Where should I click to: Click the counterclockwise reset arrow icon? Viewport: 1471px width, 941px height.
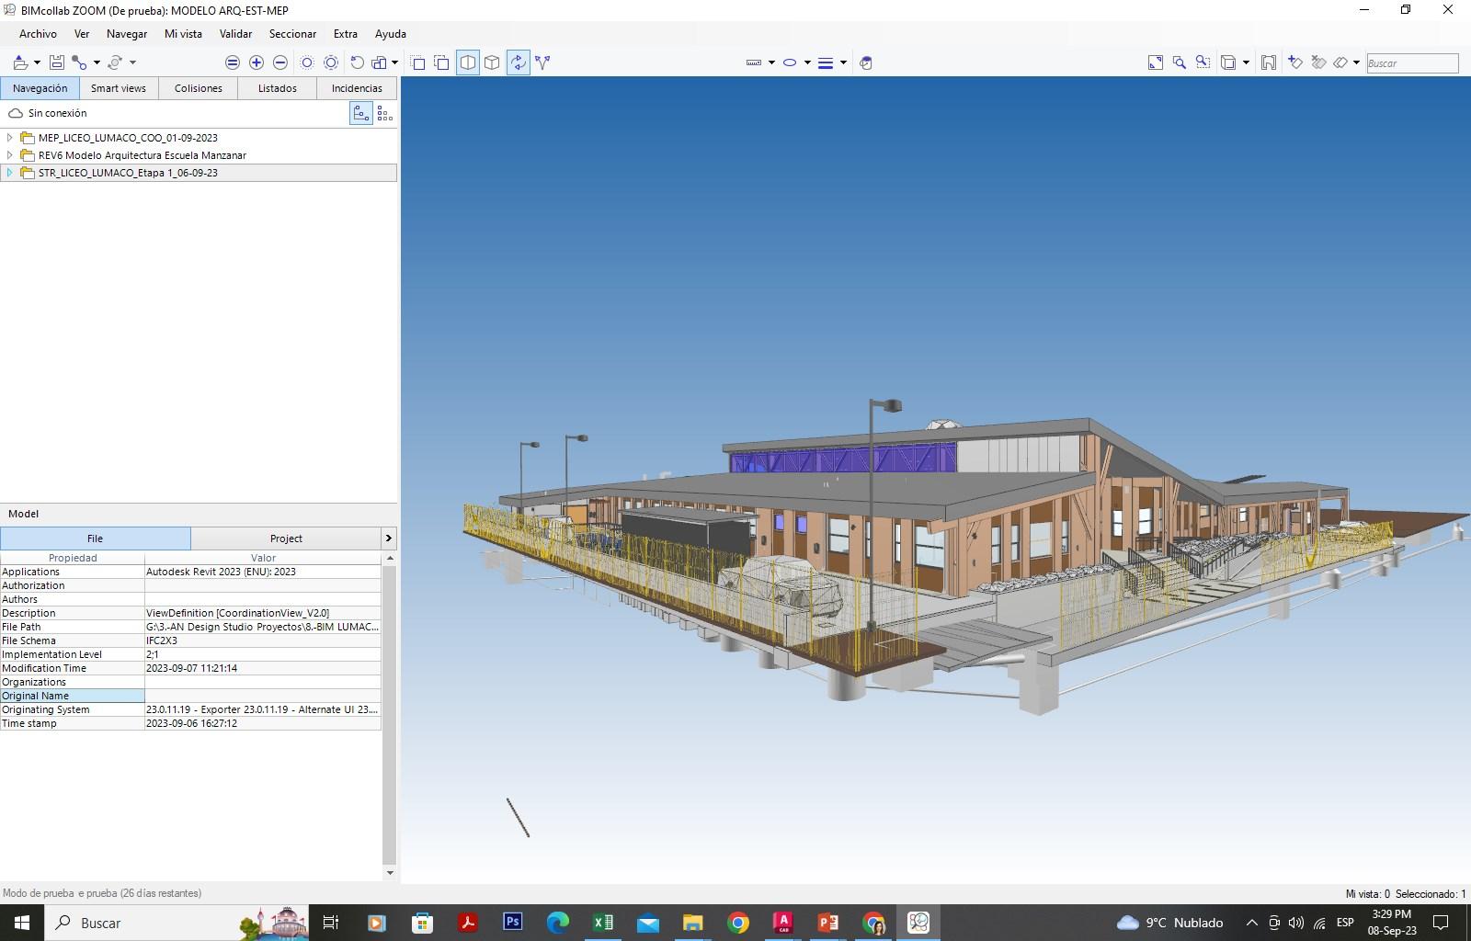[357, 62]
